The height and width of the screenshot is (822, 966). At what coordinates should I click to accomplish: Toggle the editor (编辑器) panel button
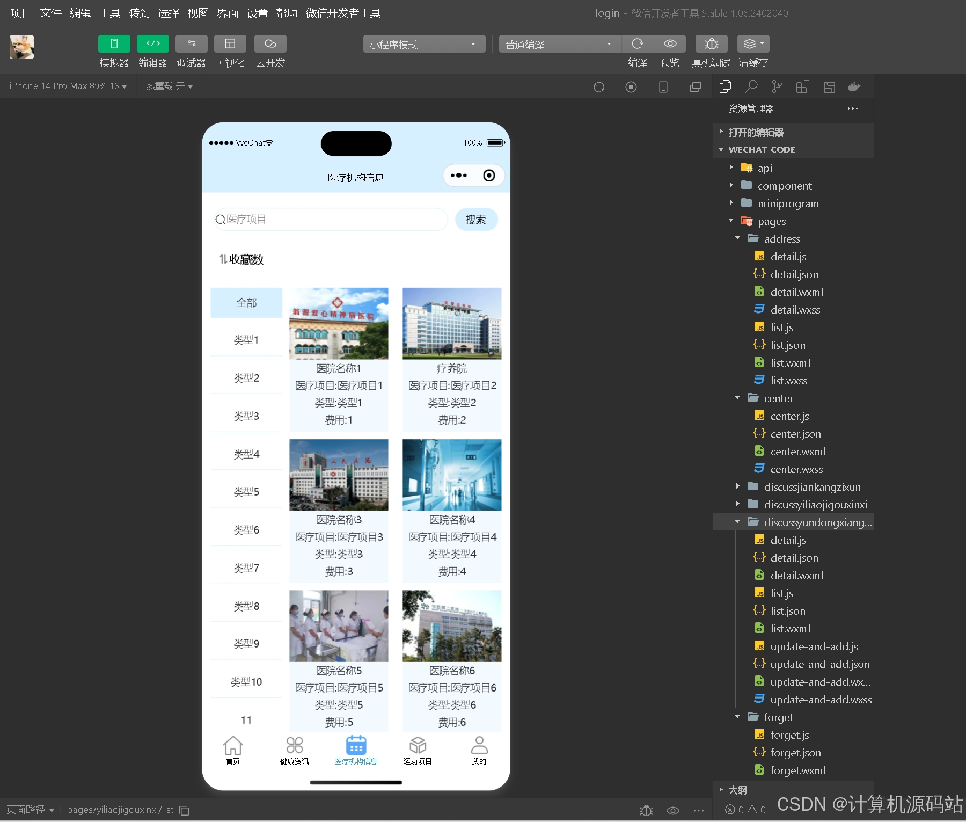(x=153, y=43)
